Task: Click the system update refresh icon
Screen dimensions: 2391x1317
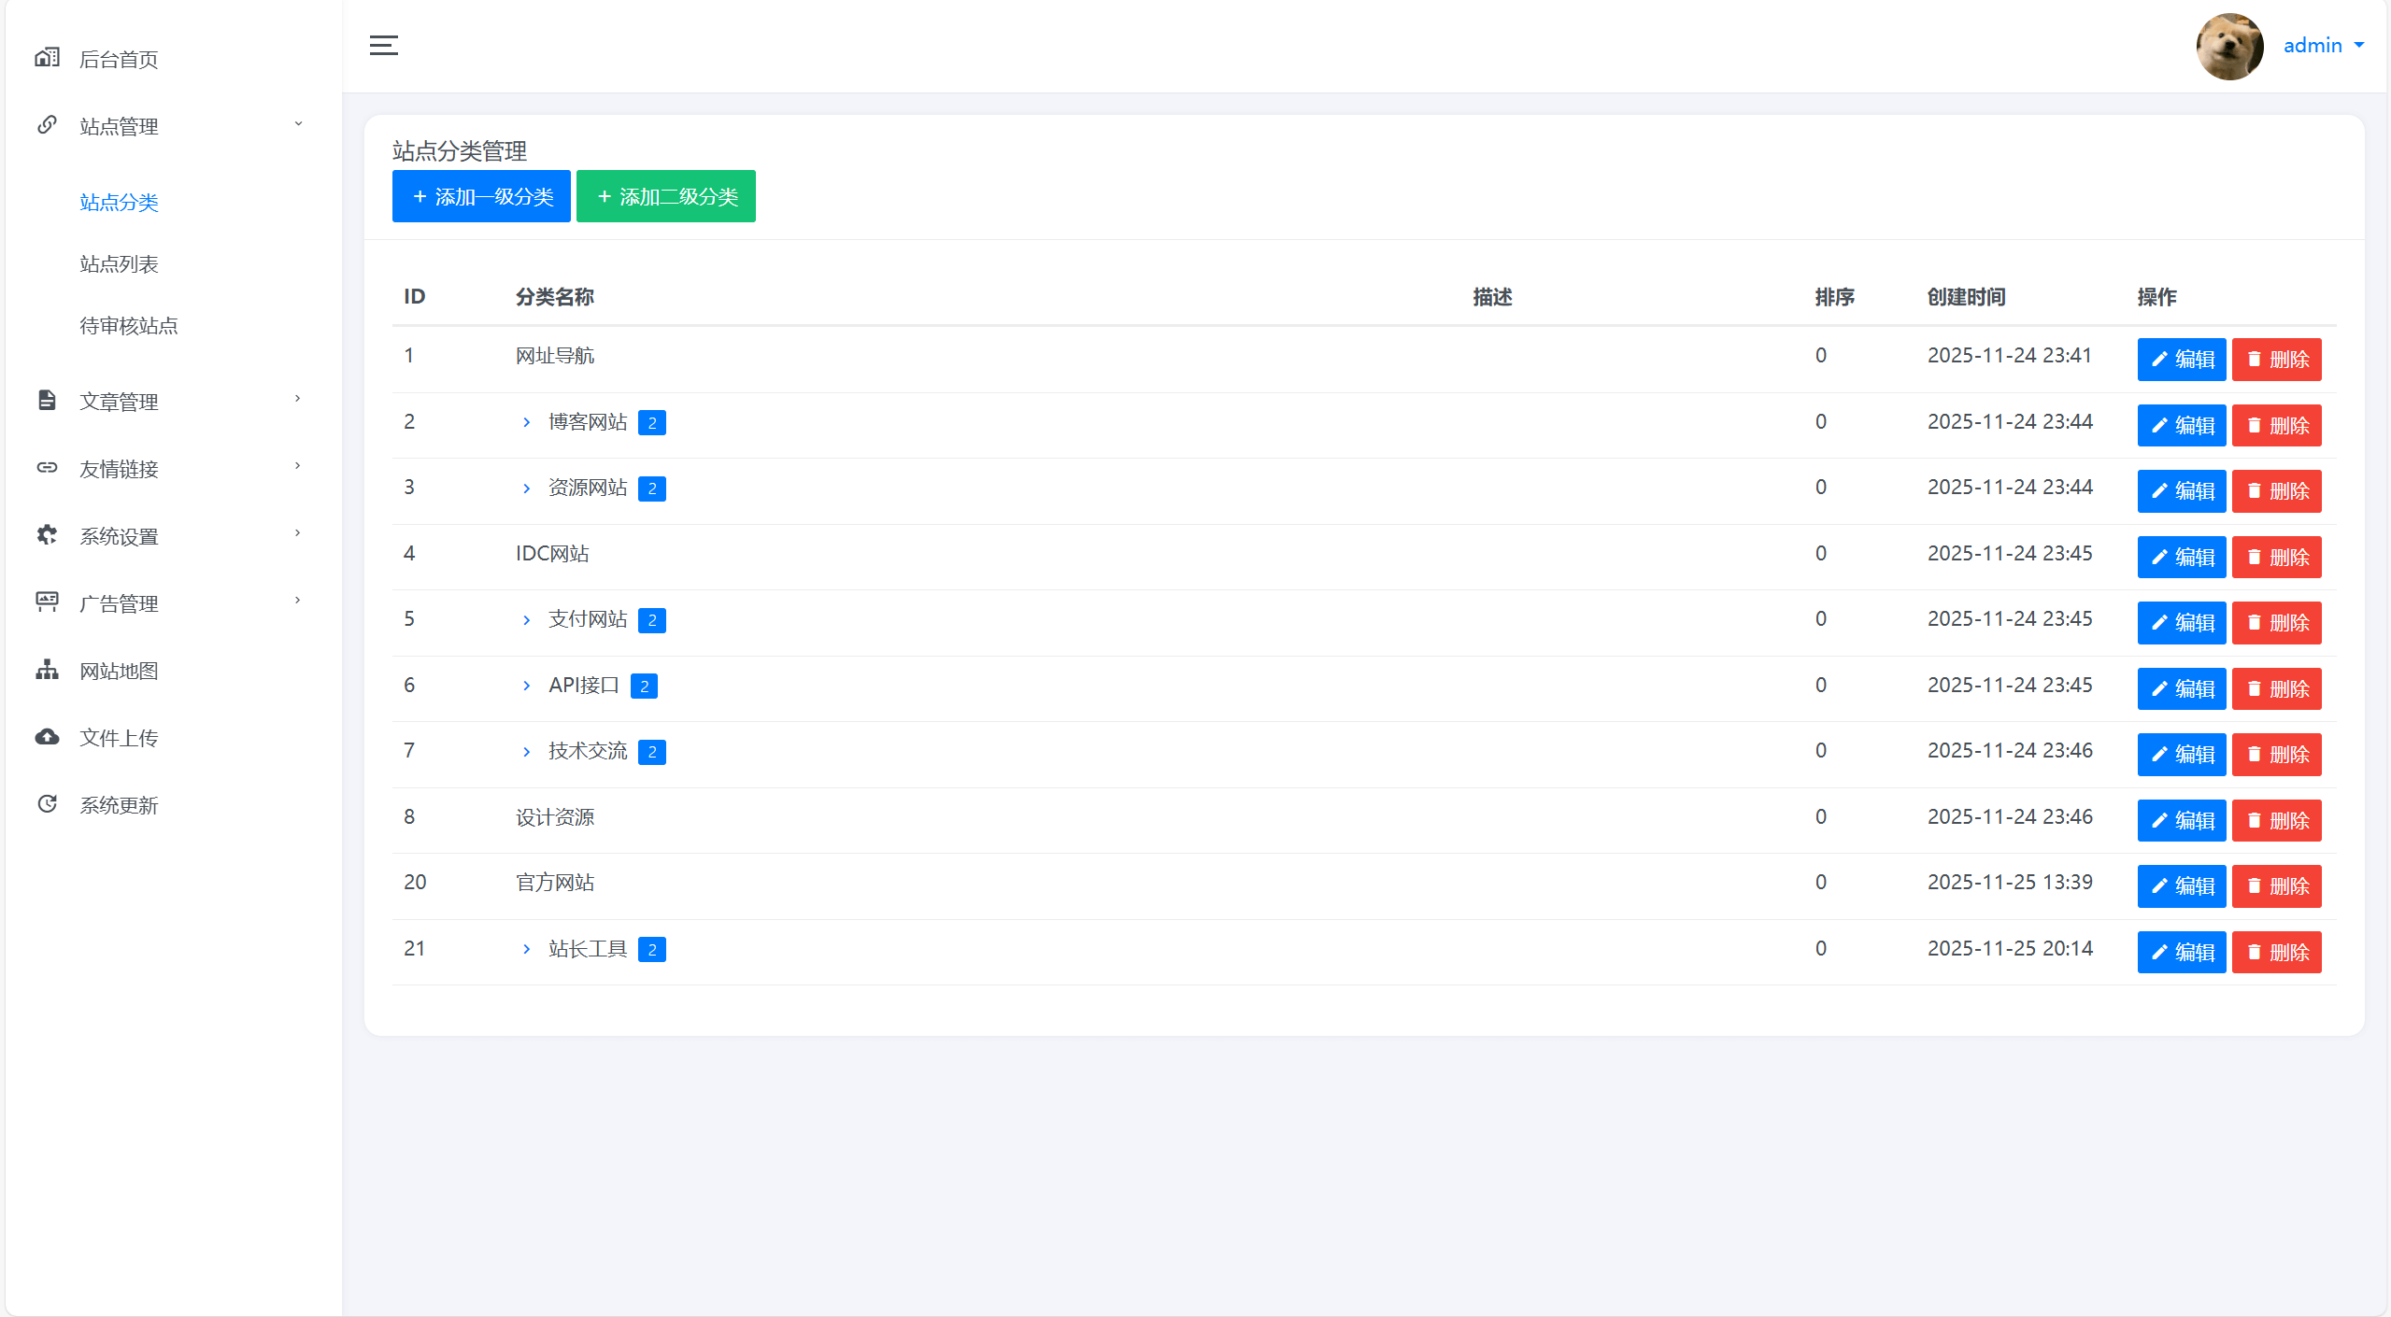Action: click(47, 804)
